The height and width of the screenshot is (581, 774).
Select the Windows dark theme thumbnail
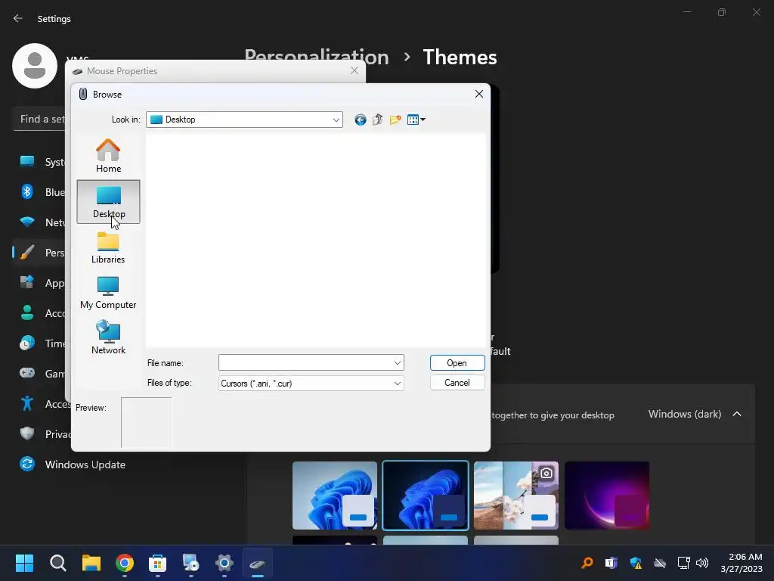click(x=426, y=496)
